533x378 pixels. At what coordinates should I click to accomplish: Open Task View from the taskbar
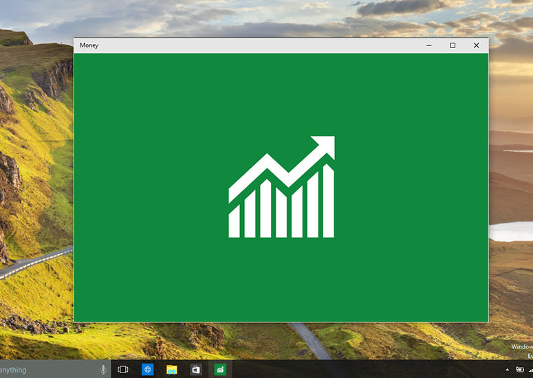(x=122, y=370)
